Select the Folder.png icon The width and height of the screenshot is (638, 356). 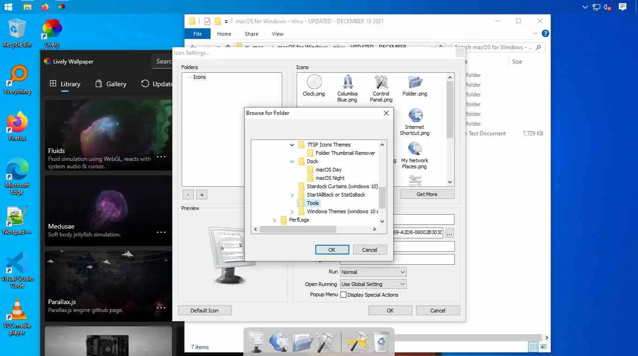415,86
